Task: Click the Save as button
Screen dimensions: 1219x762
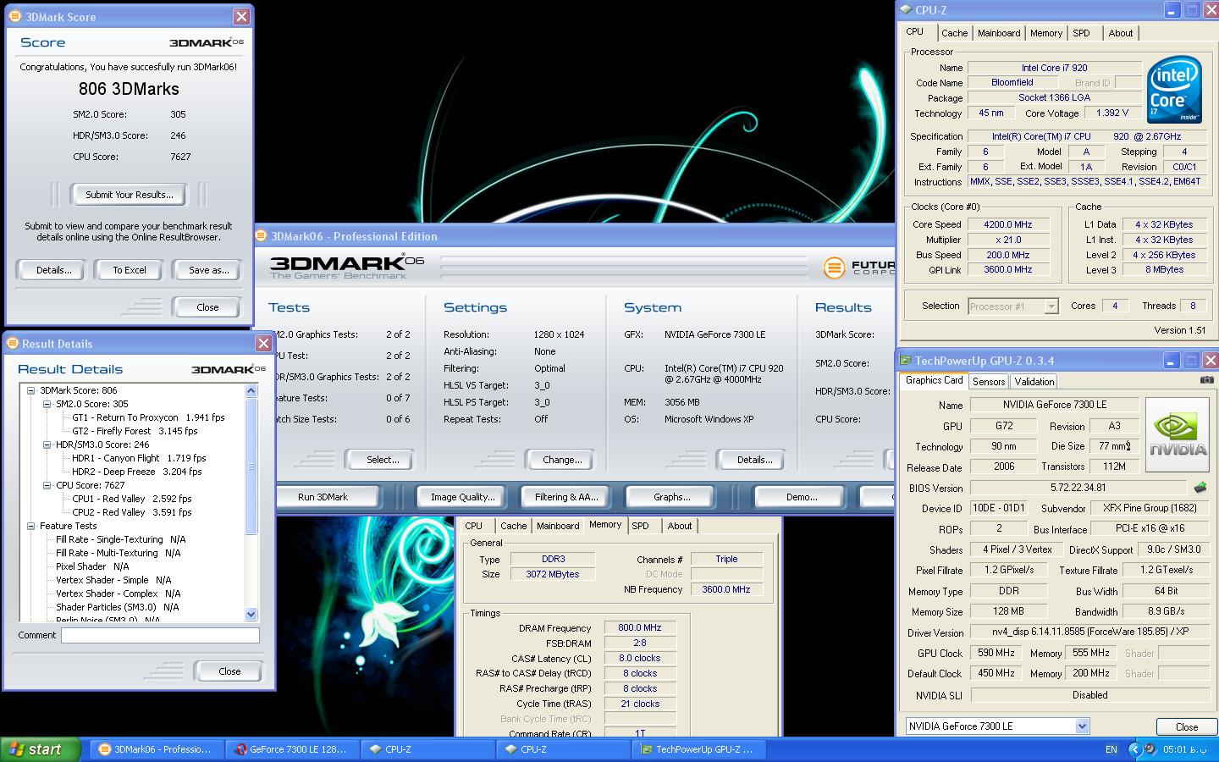Action: click(208, 270)
